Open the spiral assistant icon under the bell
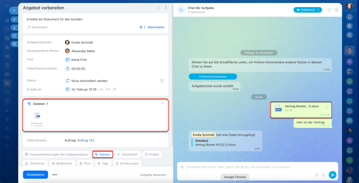The height and width of the screenshot is (183, 359). point(349,26)
